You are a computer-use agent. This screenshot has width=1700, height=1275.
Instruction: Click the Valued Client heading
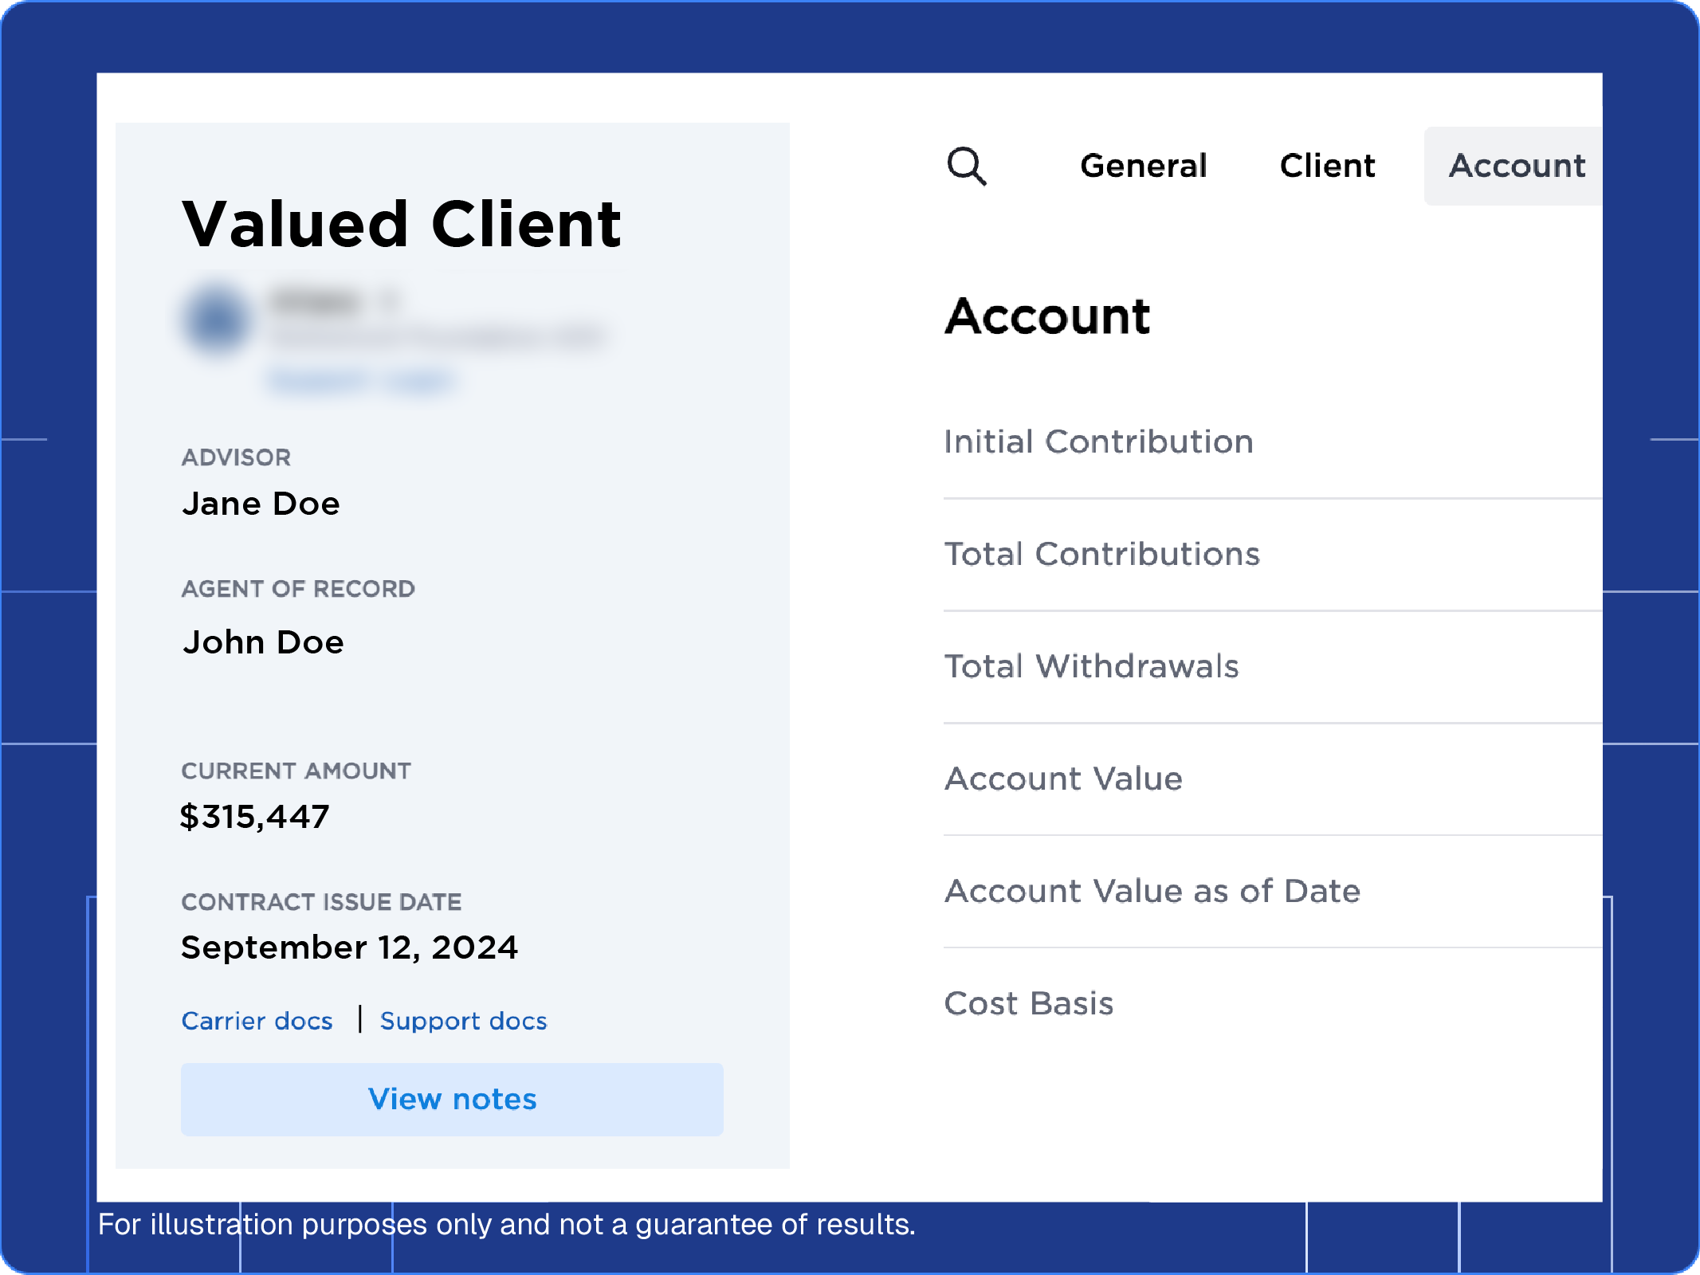coord(401,224)
